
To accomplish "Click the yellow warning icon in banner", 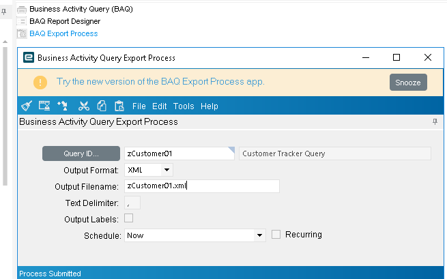I will [x=40, y=83].
